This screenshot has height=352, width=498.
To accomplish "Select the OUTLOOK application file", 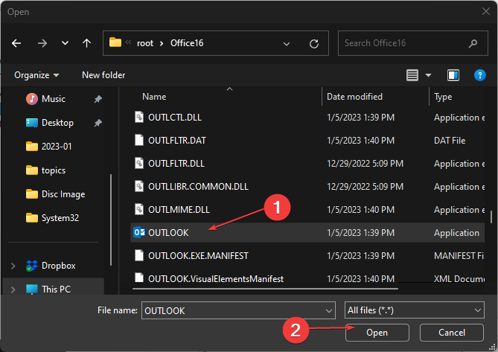I will point(168,233).
